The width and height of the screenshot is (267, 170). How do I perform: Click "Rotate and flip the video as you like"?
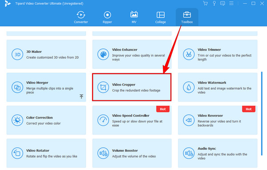point(52,156)
